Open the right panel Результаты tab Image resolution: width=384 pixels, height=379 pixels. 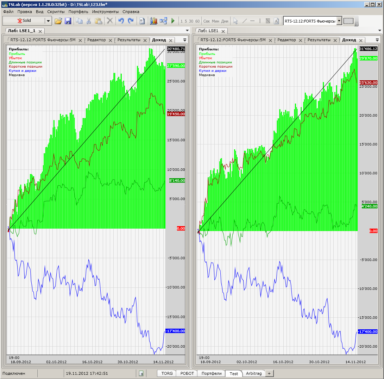pyautogui.click(x=319, y=40)
